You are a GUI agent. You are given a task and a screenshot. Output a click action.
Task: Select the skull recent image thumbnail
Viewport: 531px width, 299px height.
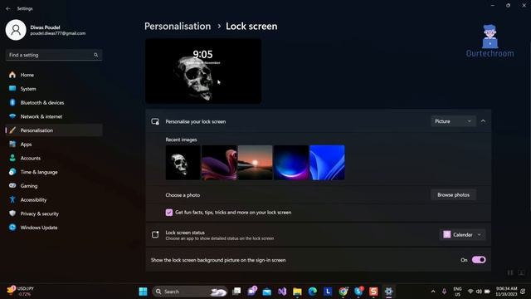(183, 163)
